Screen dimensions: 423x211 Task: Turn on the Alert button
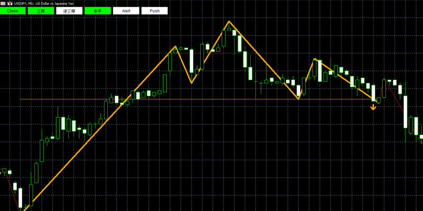[x=126, y=11]
